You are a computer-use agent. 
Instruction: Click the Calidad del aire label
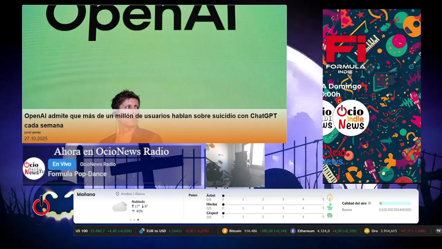354,203
